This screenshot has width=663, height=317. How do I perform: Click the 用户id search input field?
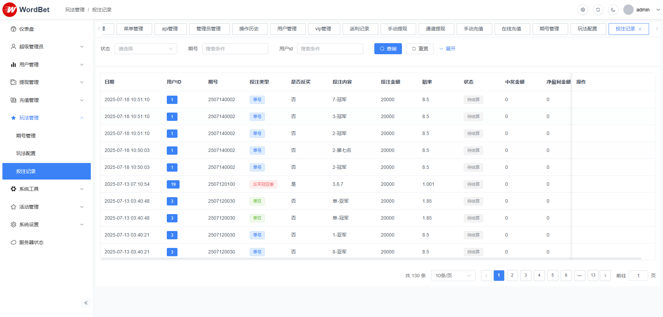tap(330, 49)
